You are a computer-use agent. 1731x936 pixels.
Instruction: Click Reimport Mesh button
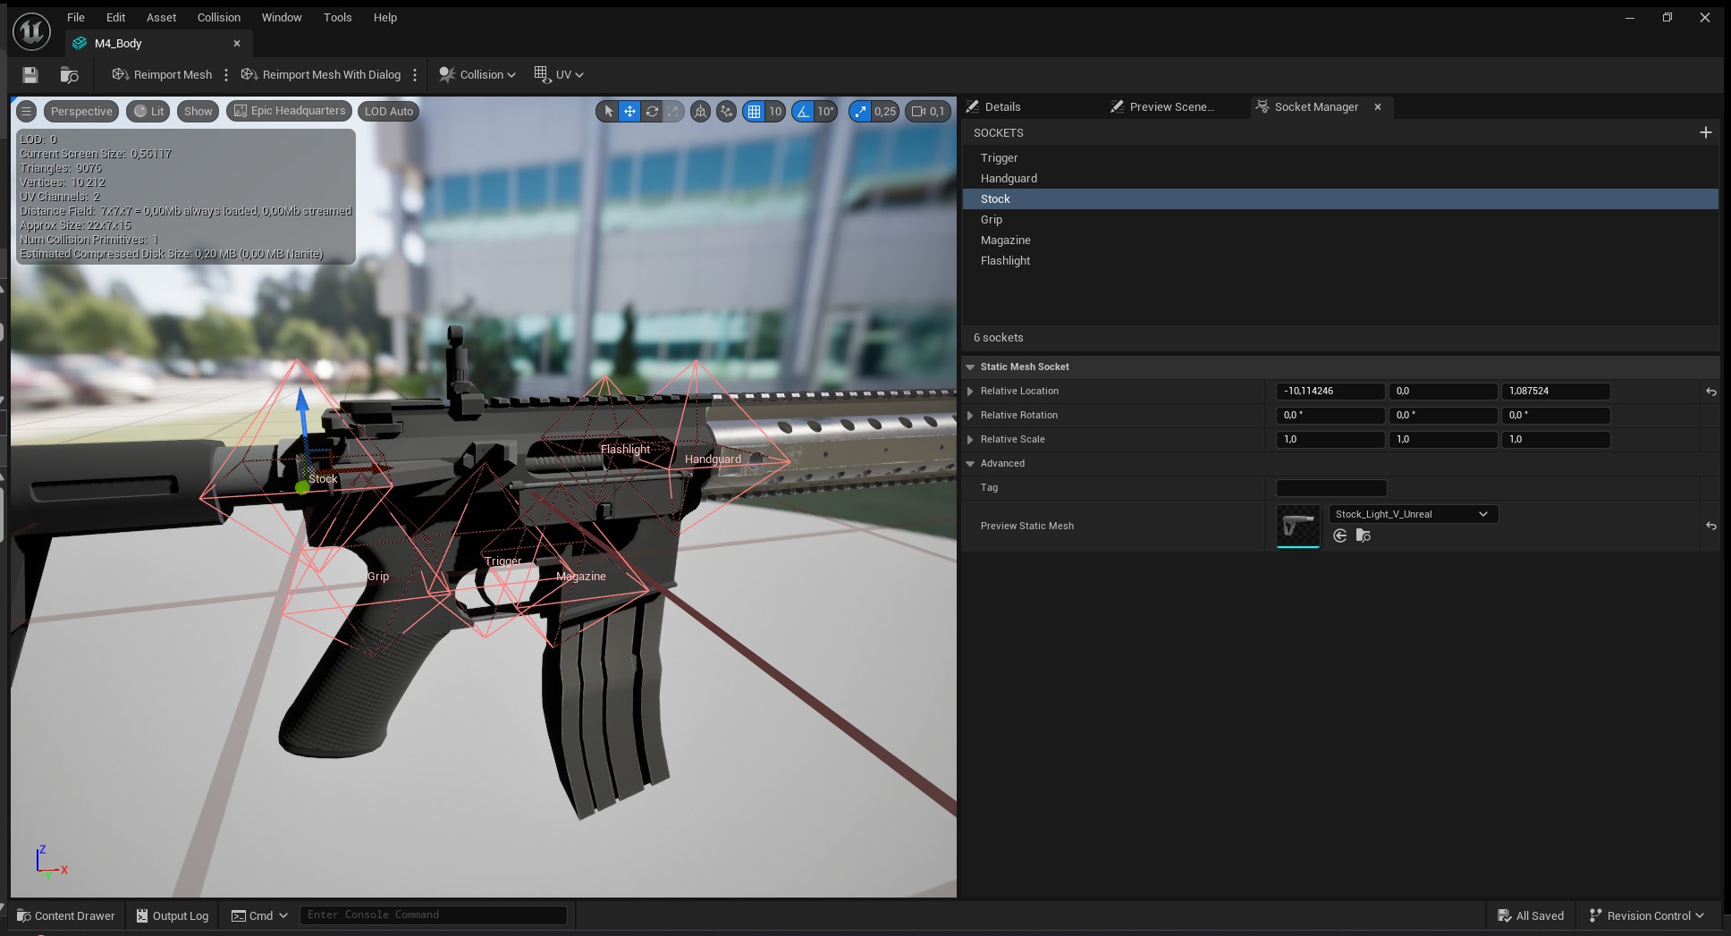pos(162,75)
